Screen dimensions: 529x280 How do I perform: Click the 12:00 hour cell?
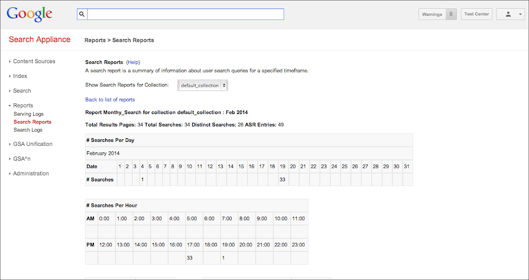pyautogui.click(x=106, y=245)
